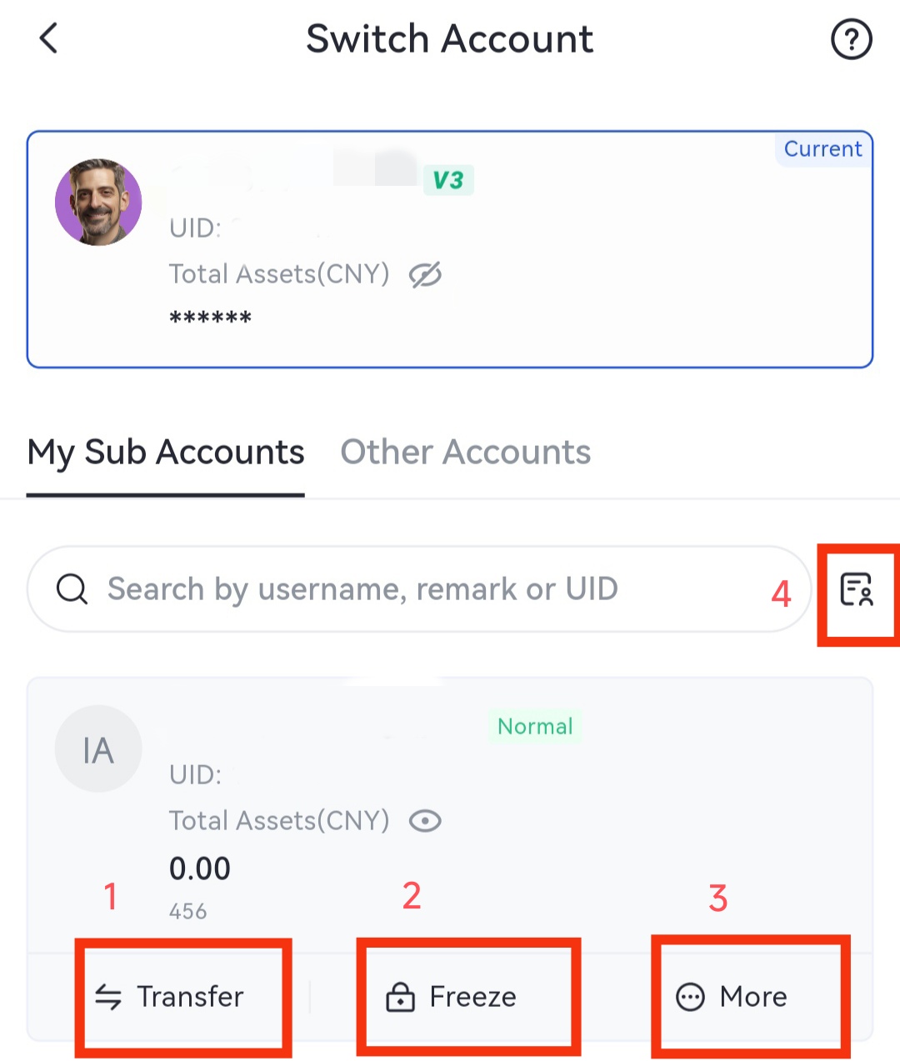Open help via the question mark icon
This screenshot has width=900, height=1061.
pos(851,39)
